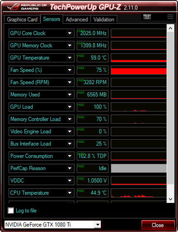Expand the VDDC sensor dropdown
The image size is (178, 232).
pos(69,180)
